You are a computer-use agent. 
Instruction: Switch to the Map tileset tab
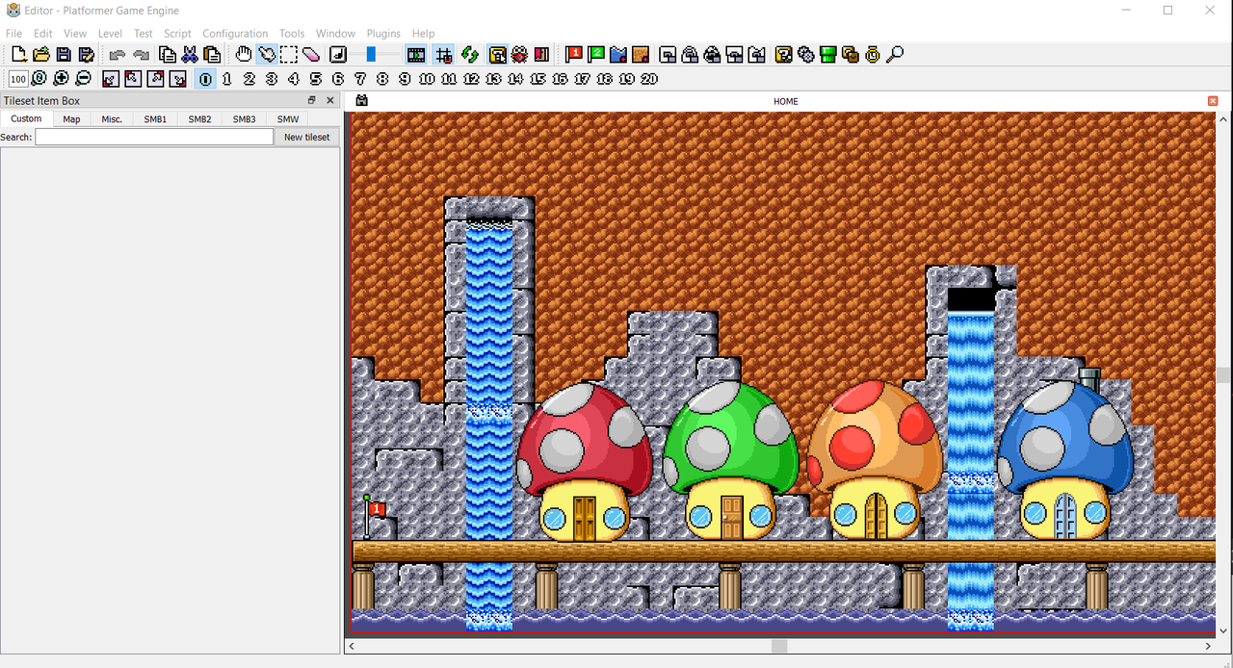71,119
